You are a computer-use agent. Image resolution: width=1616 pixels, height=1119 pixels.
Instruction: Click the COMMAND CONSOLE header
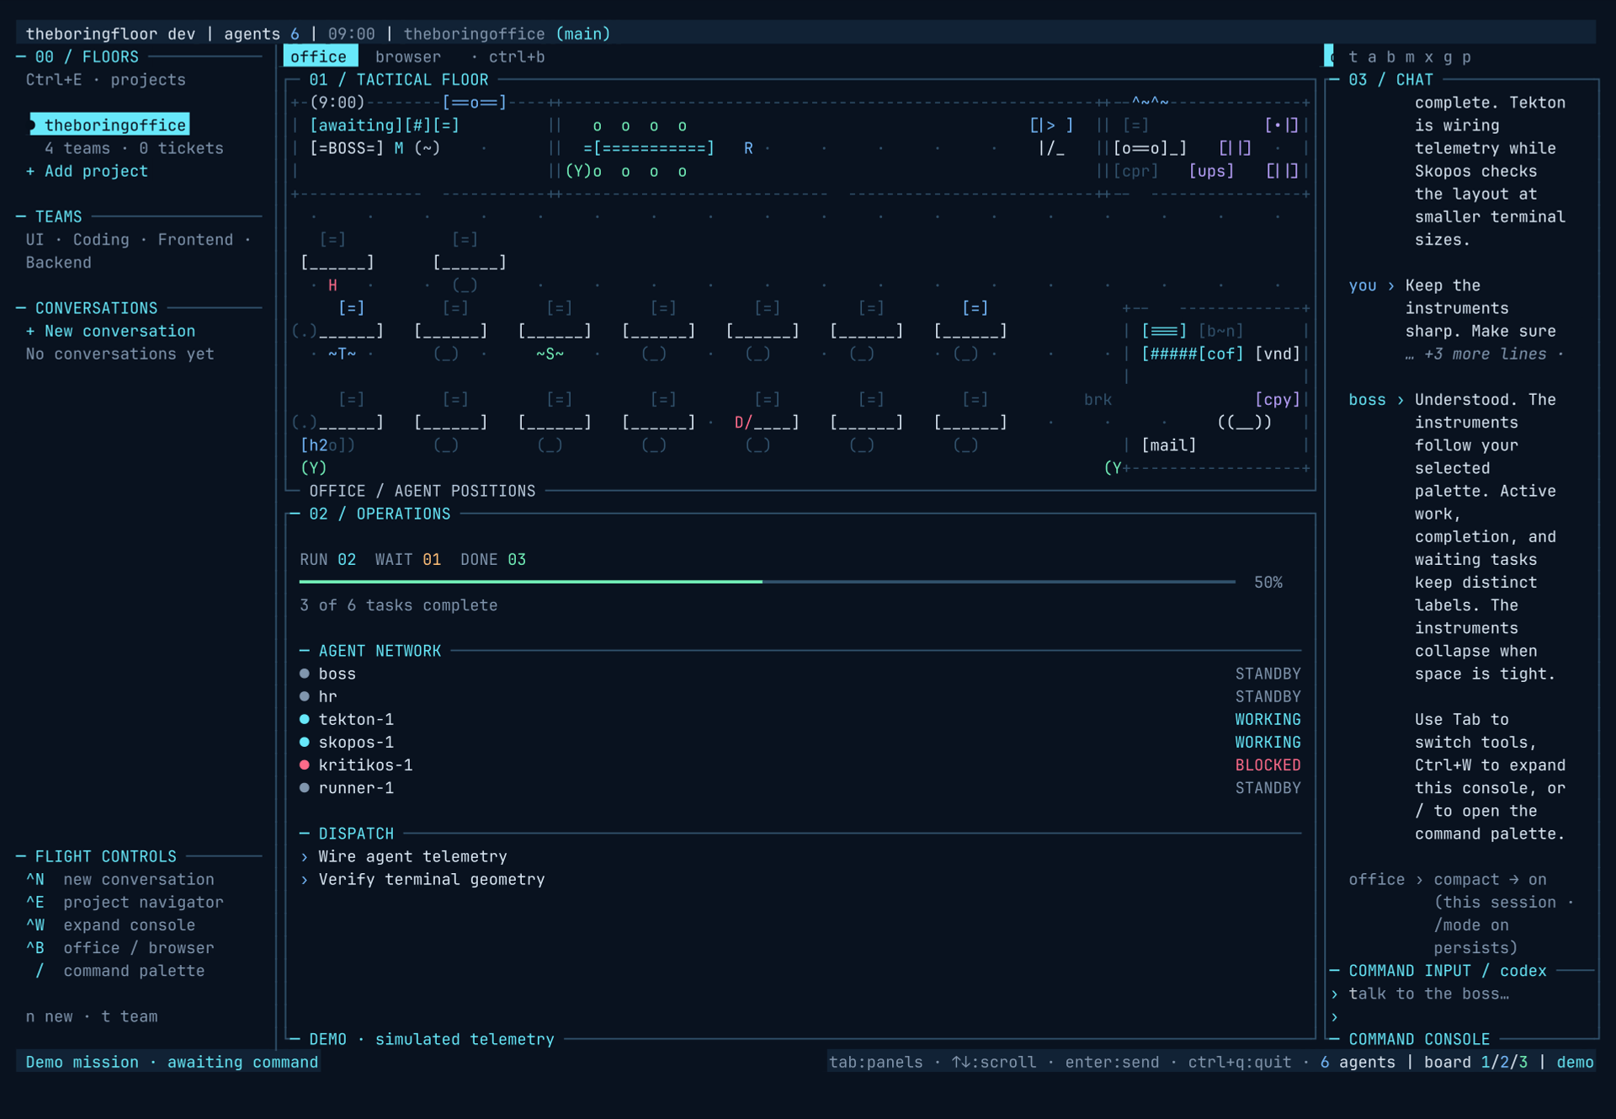point(1419,1039)
